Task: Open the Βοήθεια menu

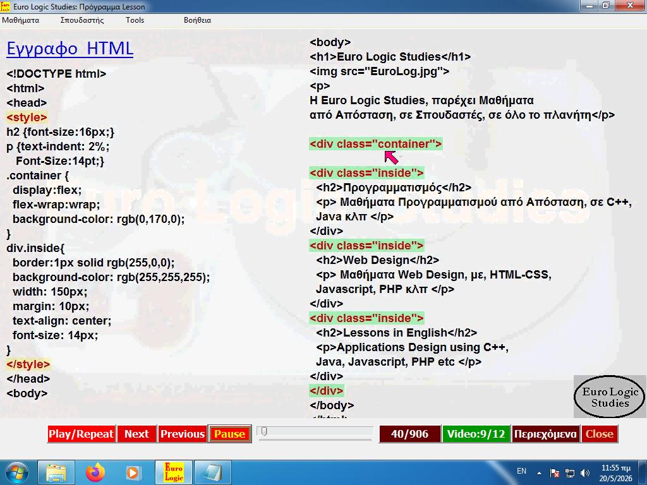Action: tap(197, 20)
